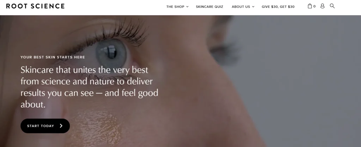Click the 'Skincare that unites' headline text
361x147 pixels.
tap(89, 87)
